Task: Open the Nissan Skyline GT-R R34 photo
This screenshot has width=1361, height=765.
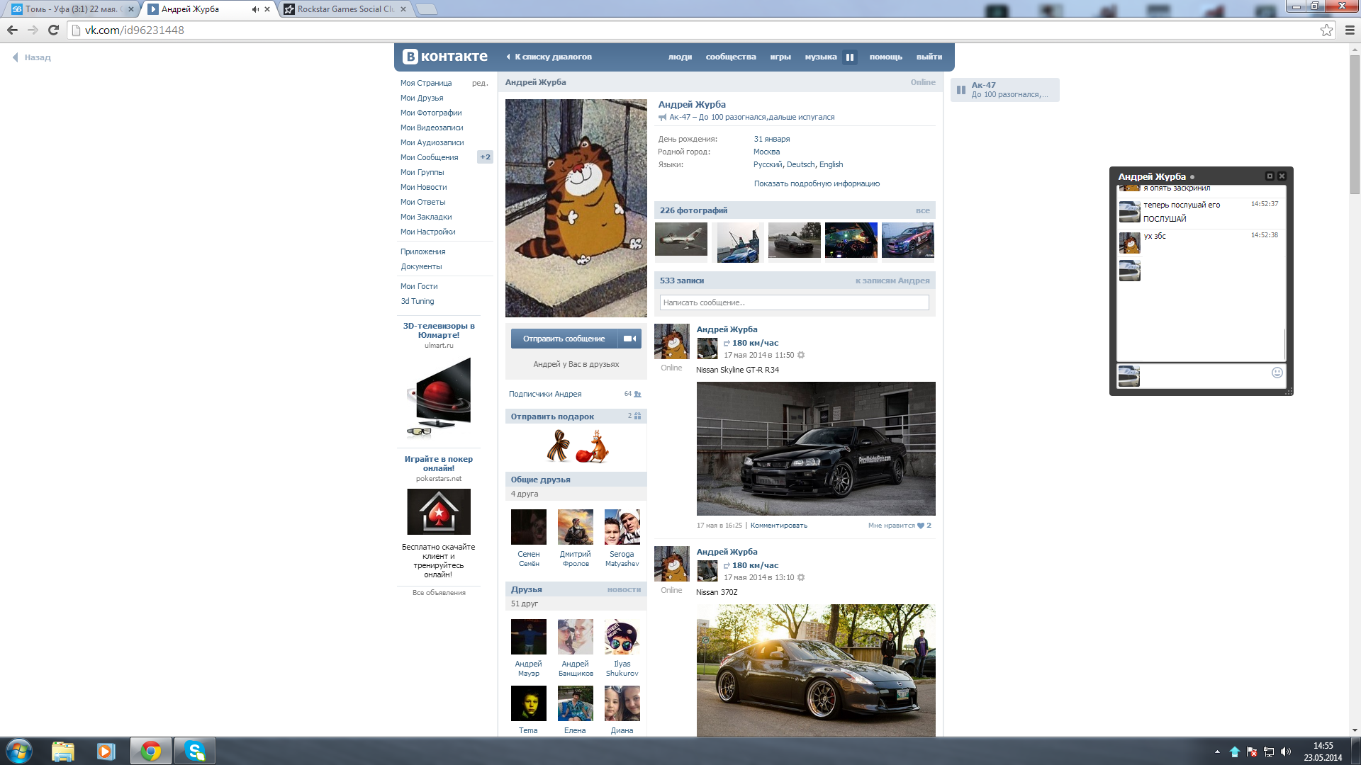Action: 816,448
